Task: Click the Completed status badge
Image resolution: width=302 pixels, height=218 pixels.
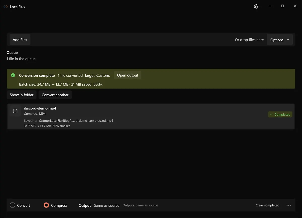Action: pyautogui.click(x=280, y=114)
